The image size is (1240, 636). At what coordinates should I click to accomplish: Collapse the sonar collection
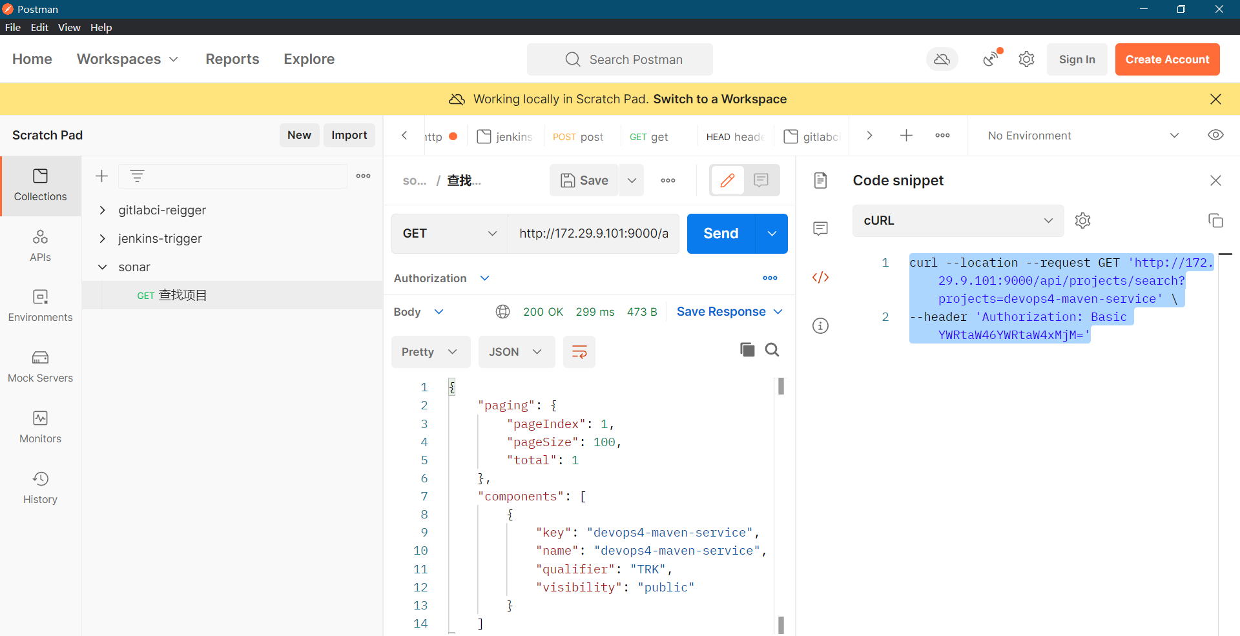click(102, 267)
